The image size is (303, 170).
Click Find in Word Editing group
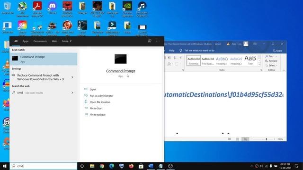(269, 56)
